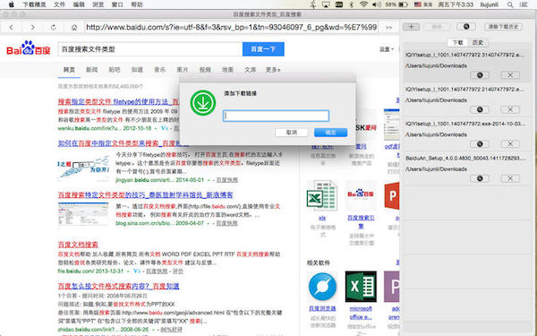Select the 音乐 tab on Baidu
The height and width of the screenshot is (336, 537).
coord(159,70)
